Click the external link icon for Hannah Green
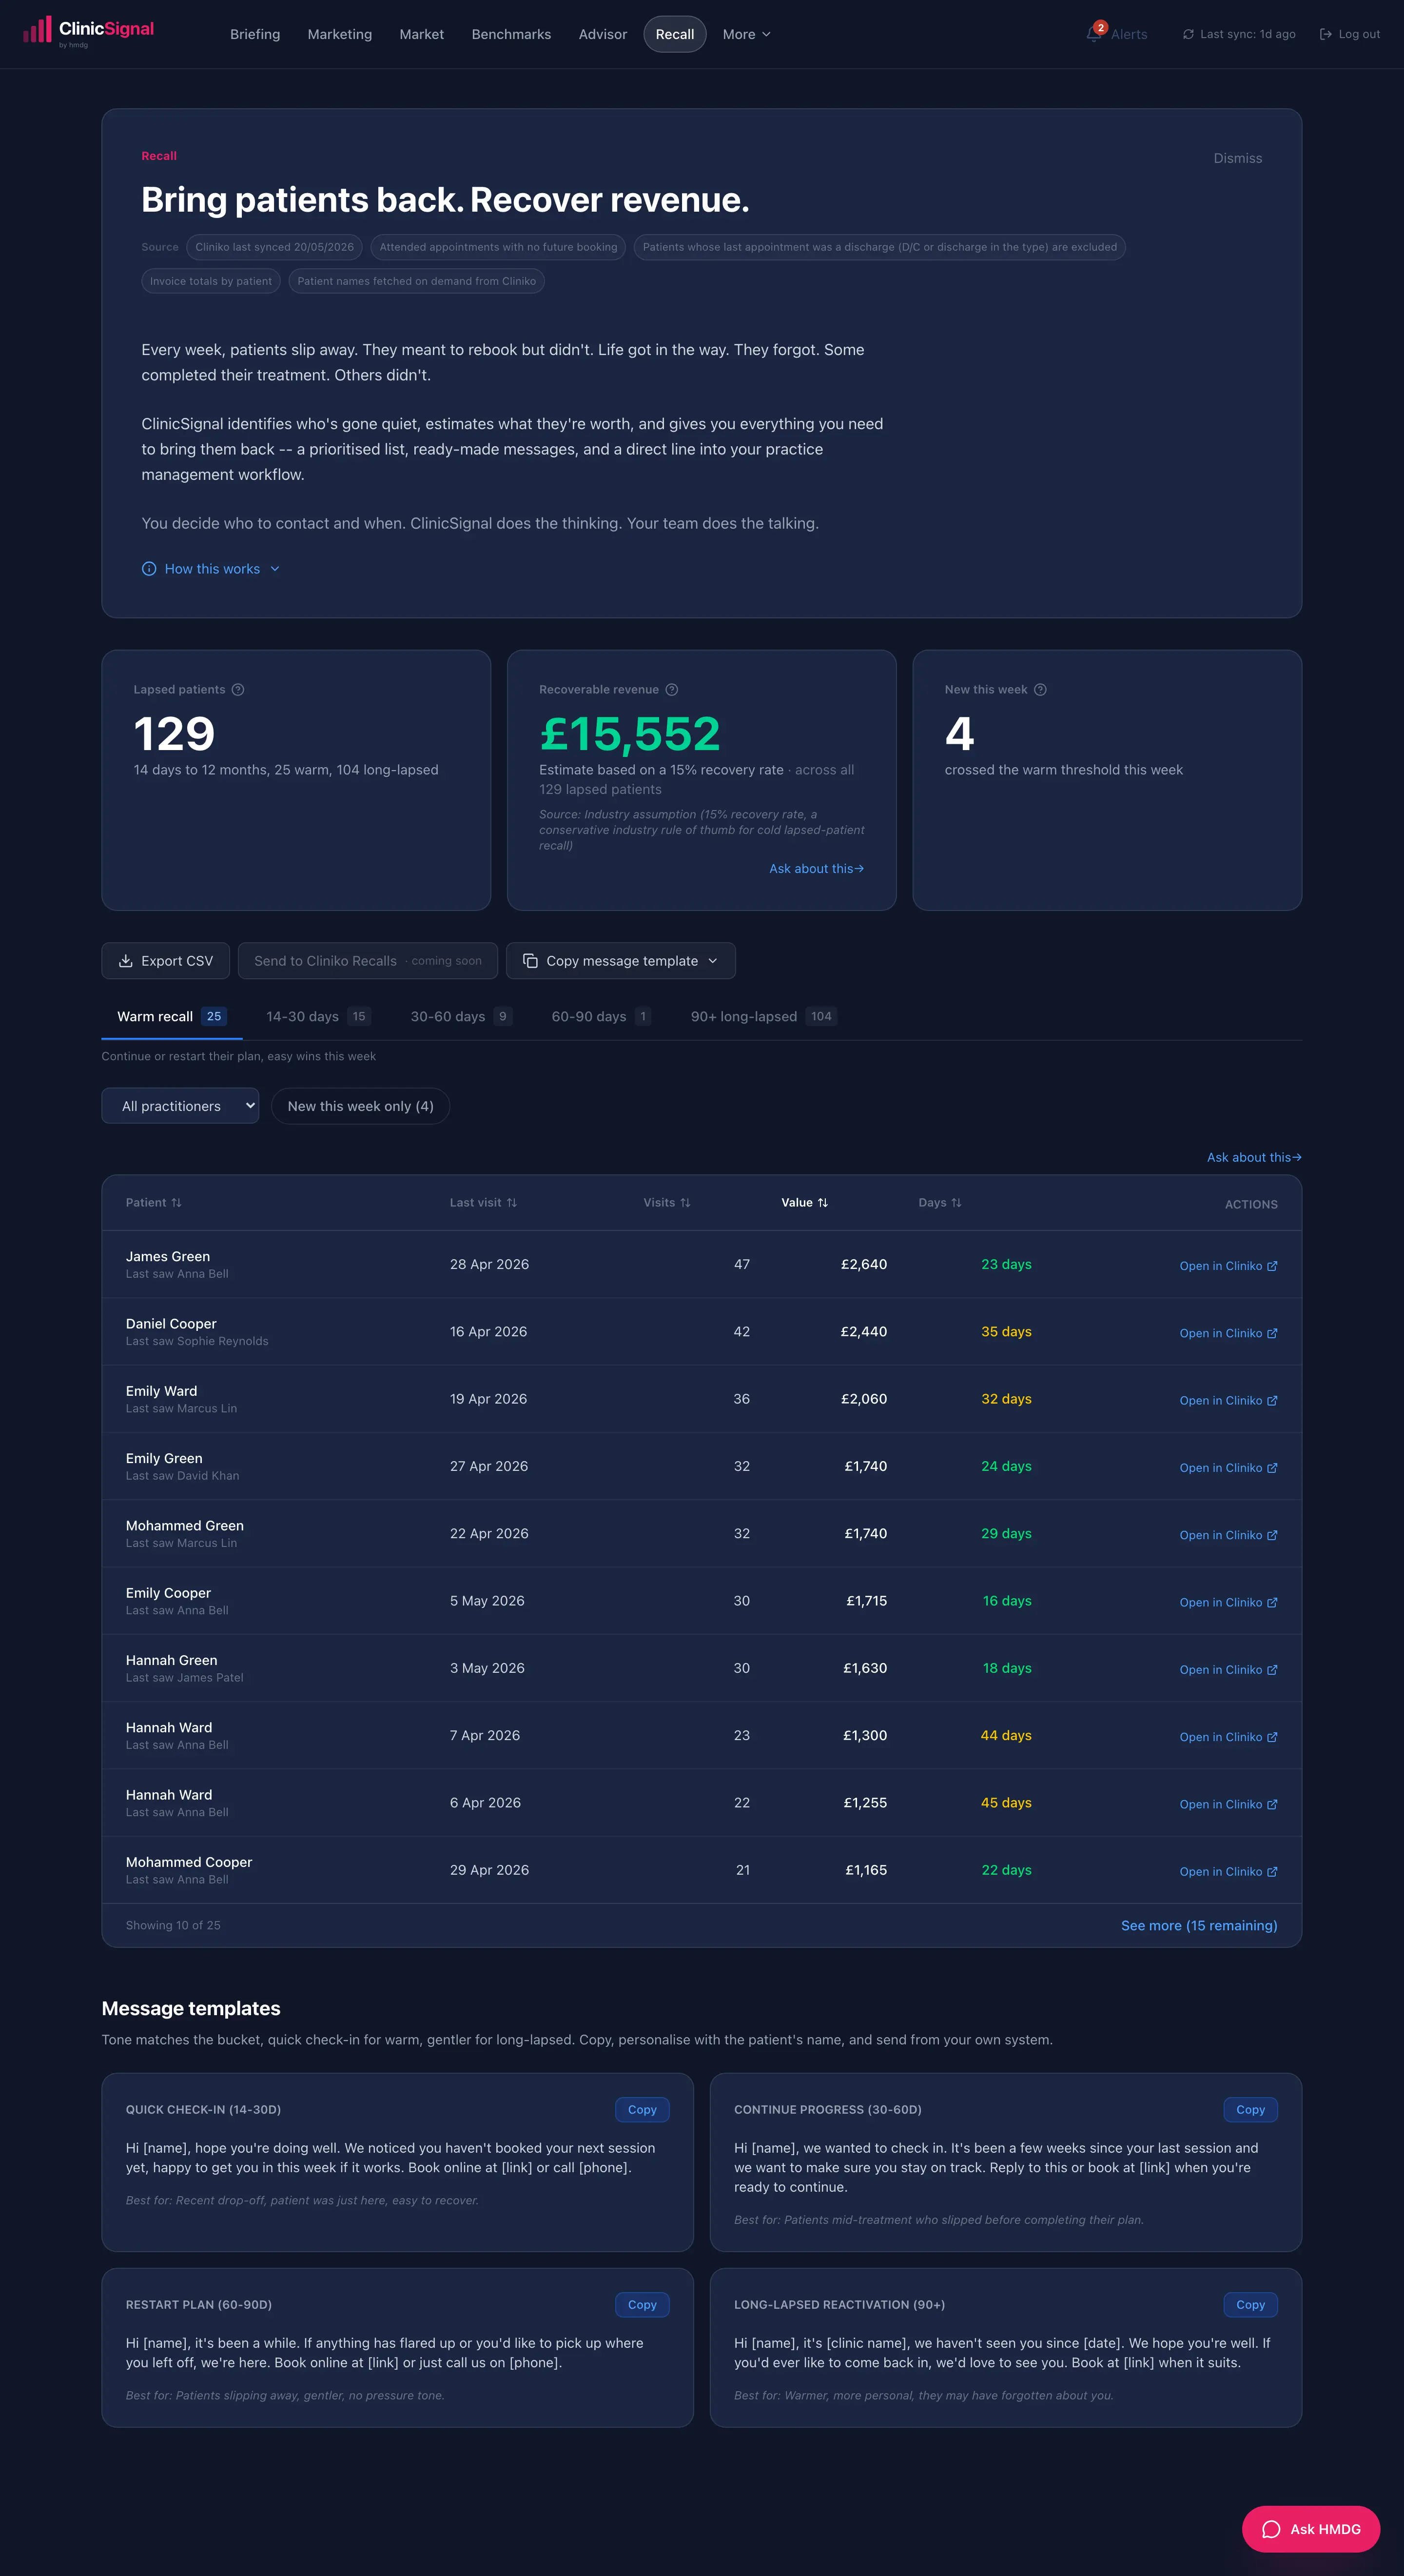This screenshot has height=2576, width=1404. click(1272, 1670)
